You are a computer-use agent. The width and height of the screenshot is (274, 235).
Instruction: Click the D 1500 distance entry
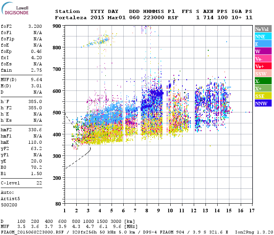102,222
